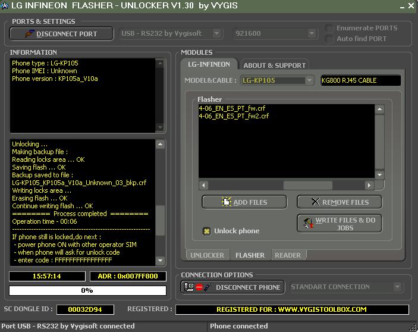418x332 pixels.
Task: Click the DISCONNECT PORT button
Action: [x=62, y=34]
